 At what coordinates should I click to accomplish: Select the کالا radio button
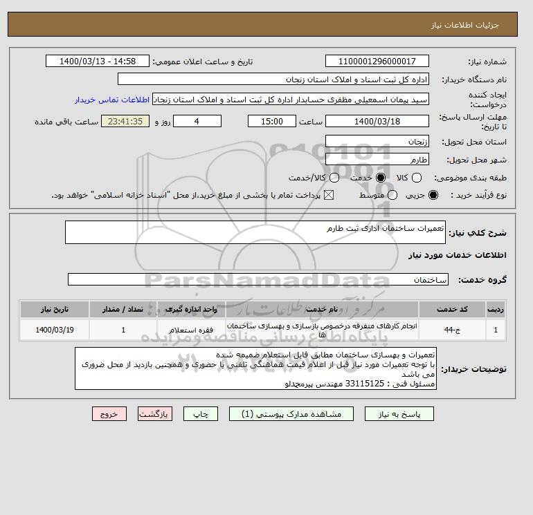pyautogui.click(x=417, y=178)
